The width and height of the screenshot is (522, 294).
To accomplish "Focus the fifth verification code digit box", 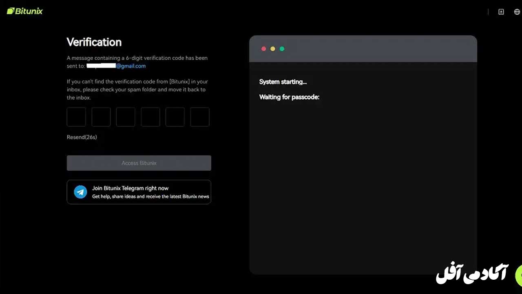I will tap(175, 117).
